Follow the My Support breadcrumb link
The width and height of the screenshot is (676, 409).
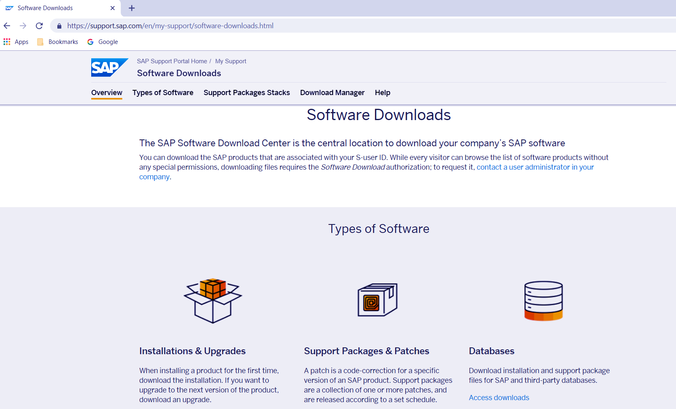(x=230, y=61)
